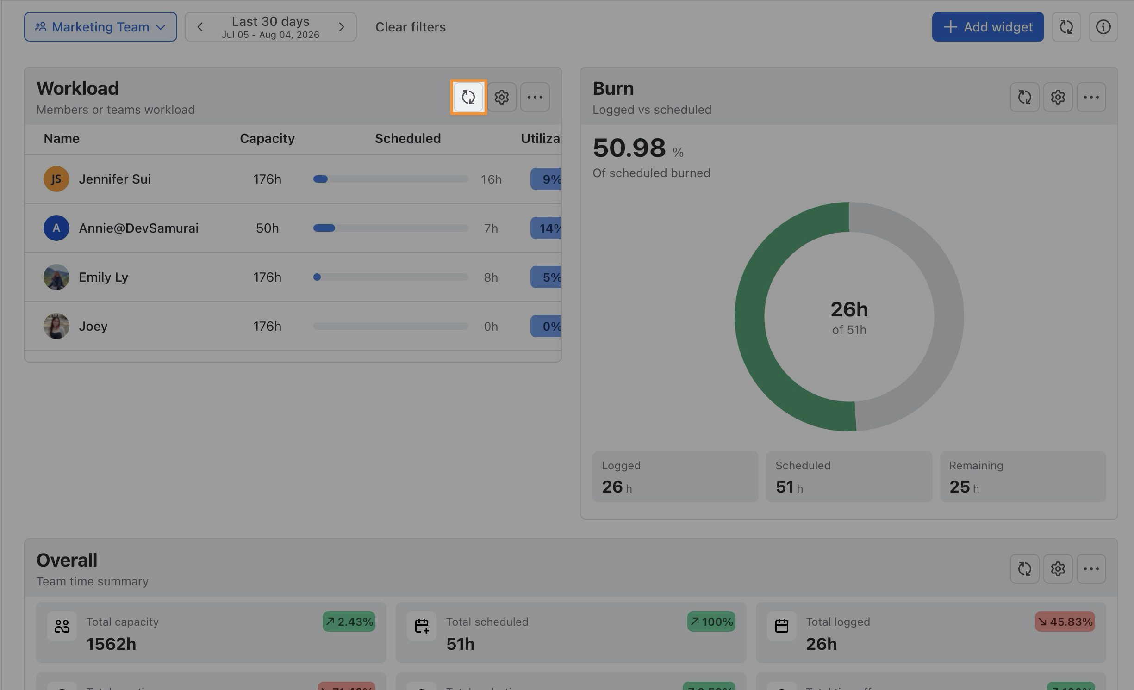Refresh the Burn widget
This screenshot has width=1134, height=690.
pos(1024,97)
